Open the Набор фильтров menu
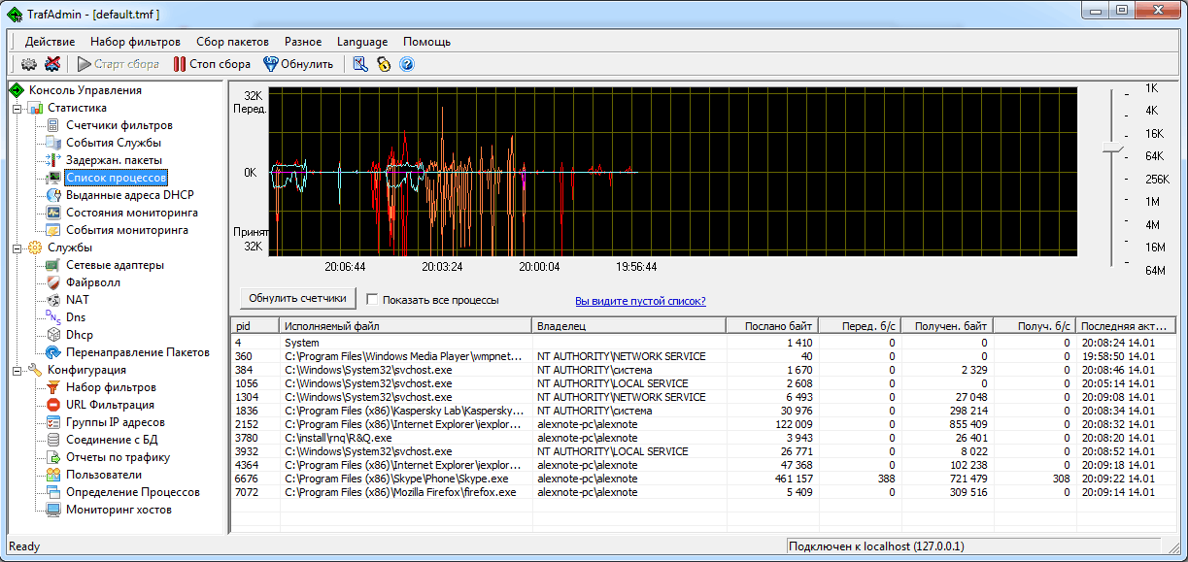 (135, 42)
